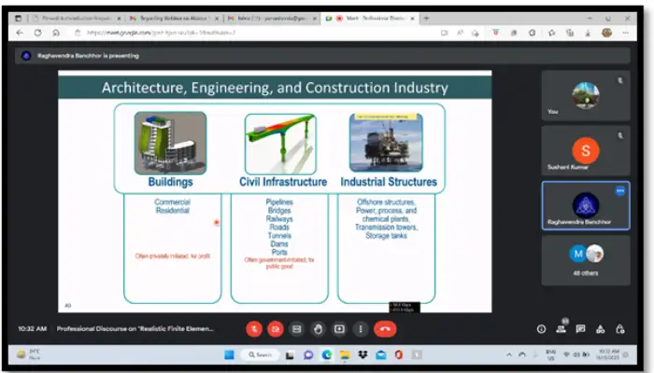Leave the call with red hang-up button
This screenshot has height=373, width=654.
384,328
